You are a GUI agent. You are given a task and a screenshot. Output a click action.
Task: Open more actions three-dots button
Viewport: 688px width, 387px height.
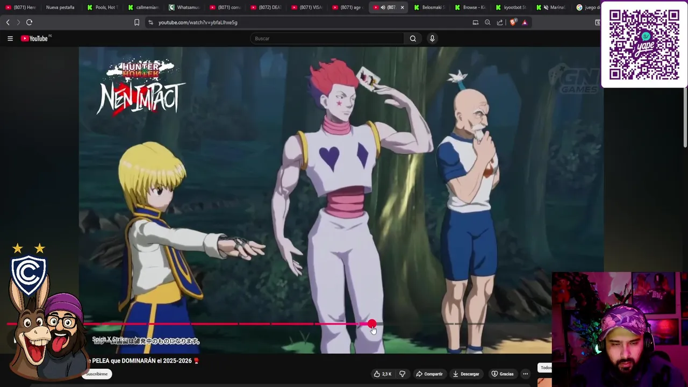(x=525, y=374)
